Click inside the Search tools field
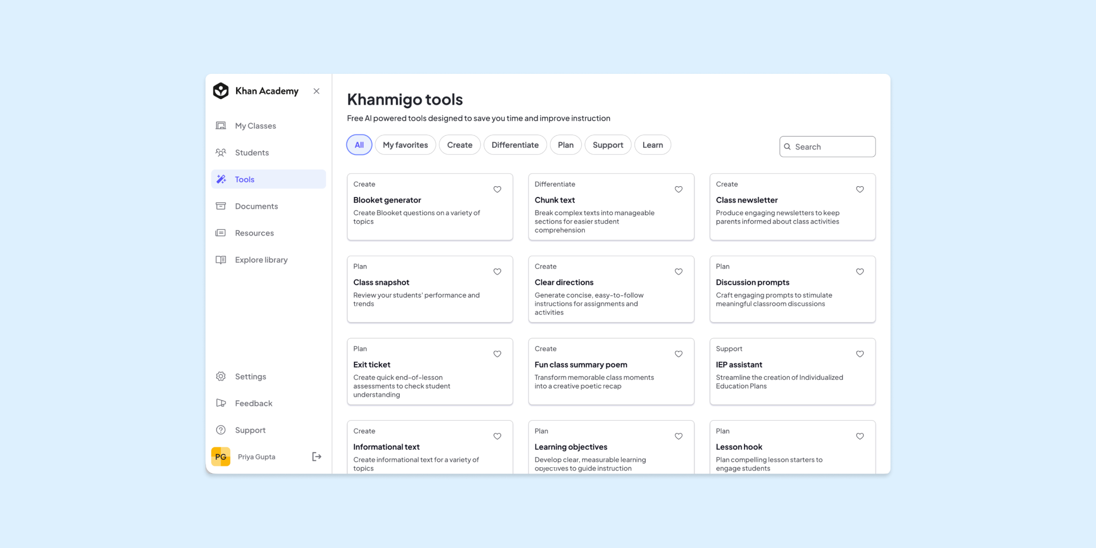Screen dimensions: 1096x548 (827, 147)
